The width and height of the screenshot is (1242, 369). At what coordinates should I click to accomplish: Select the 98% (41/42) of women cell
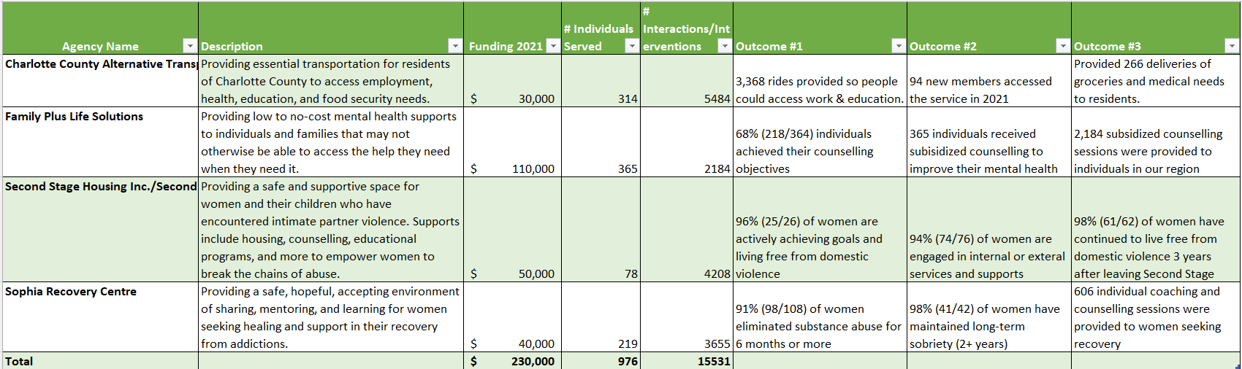(989, 317)
